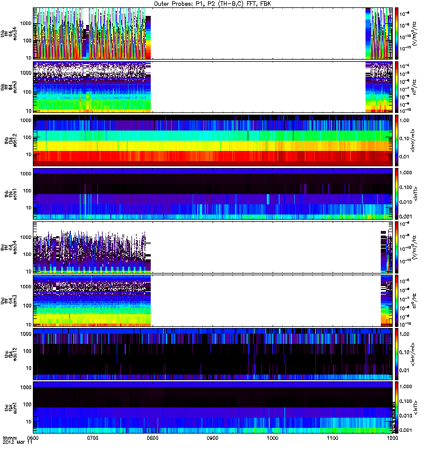Click the '0800' time axis label
The image size is (425, 454).
(x=152, y=438)
